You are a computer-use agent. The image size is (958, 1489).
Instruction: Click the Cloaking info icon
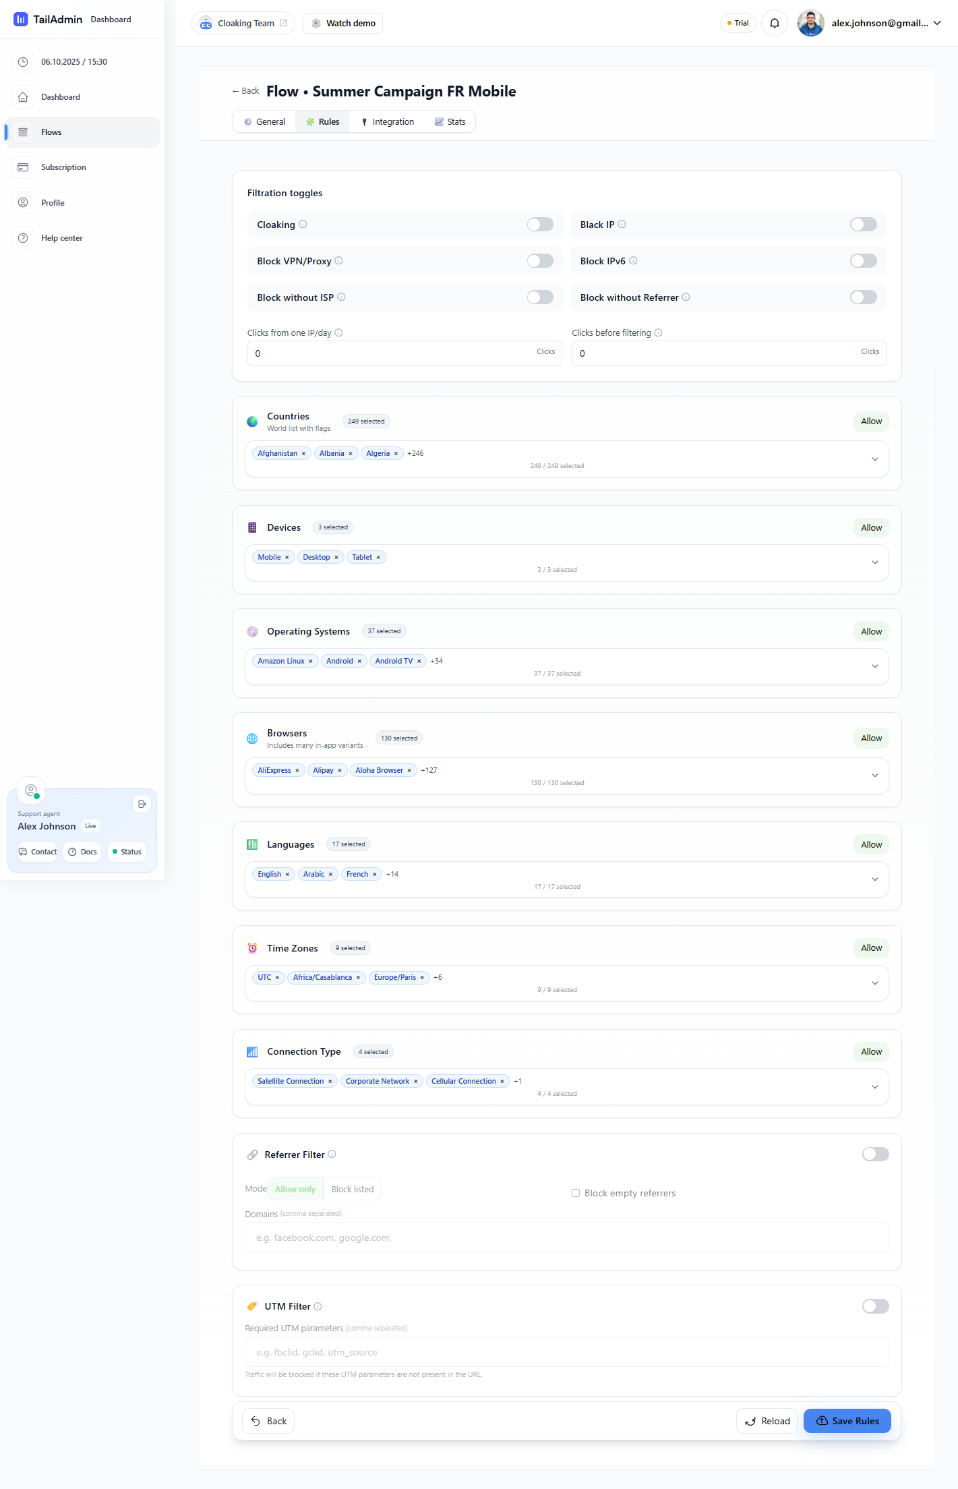coord(303,225)
